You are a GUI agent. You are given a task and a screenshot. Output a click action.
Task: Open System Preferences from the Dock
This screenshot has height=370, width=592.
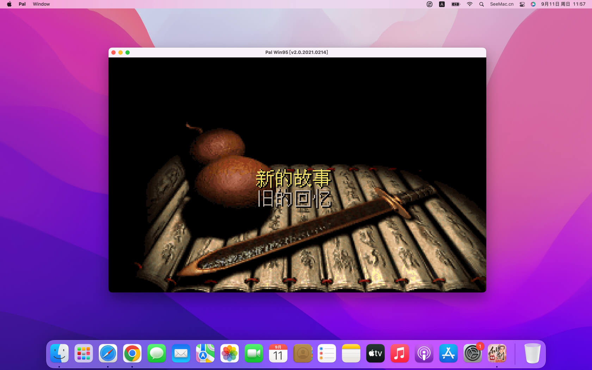pos(473,353)
